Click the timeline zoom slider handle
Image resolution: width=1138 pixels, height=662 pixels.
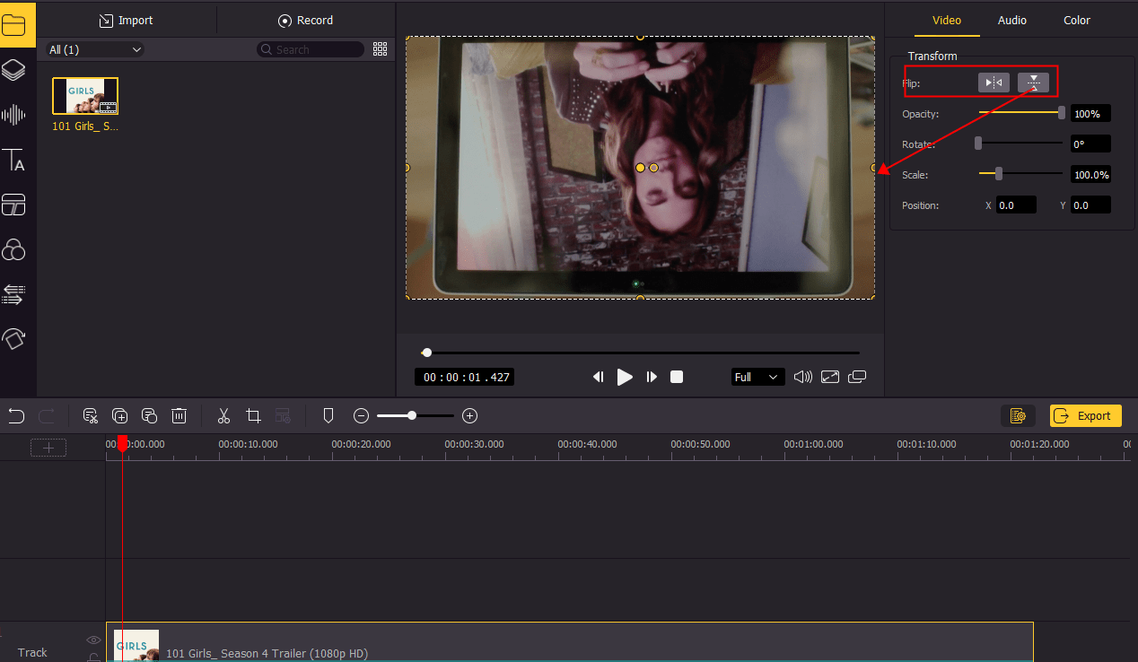412,415
